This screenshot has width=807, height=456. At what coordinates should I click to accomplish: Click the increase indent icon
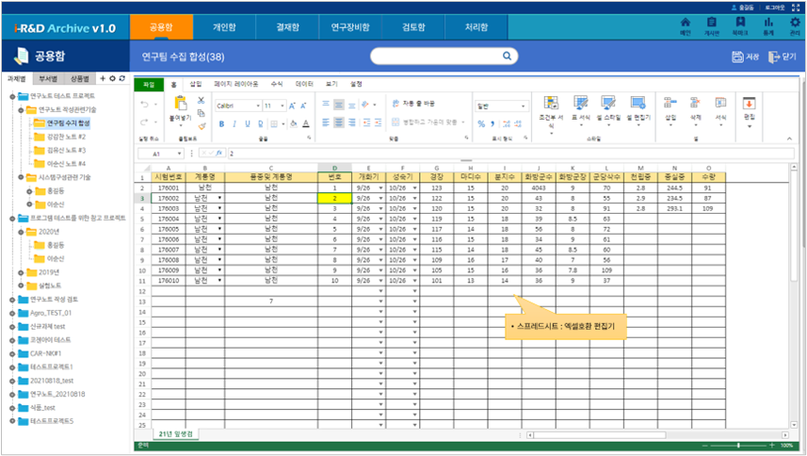click(x=379, y=122)
